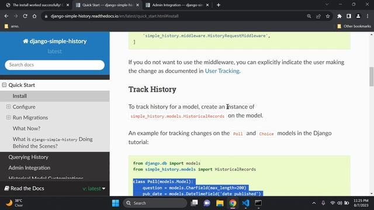Click the 'Choice' inline code word

(x=266, y=134)
